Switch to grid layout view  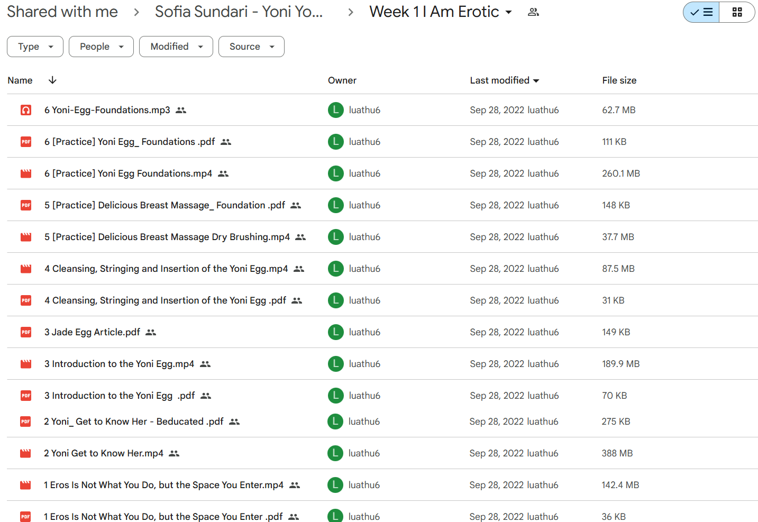(737, 12)
